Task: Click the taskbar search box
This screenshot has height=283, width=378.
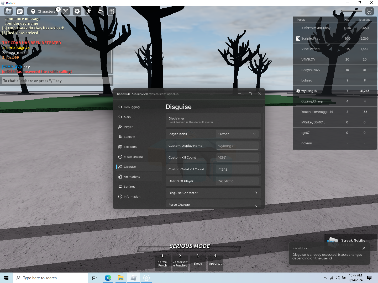Action: [x=50, y=278]
